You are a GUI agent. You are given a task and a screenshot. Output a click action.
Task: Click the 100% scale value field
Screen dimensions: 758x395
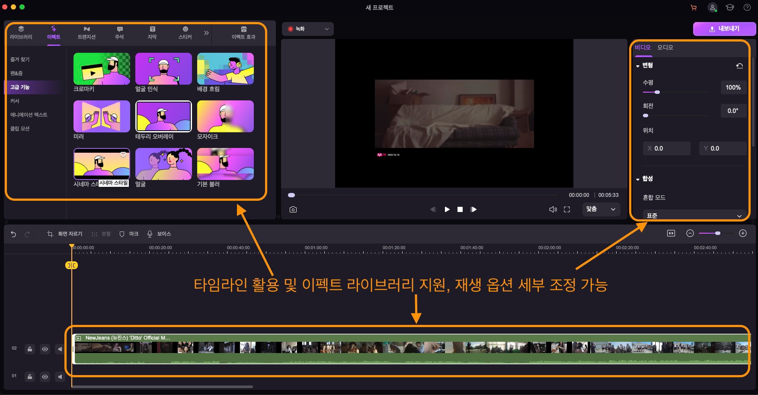coord(733,87)
